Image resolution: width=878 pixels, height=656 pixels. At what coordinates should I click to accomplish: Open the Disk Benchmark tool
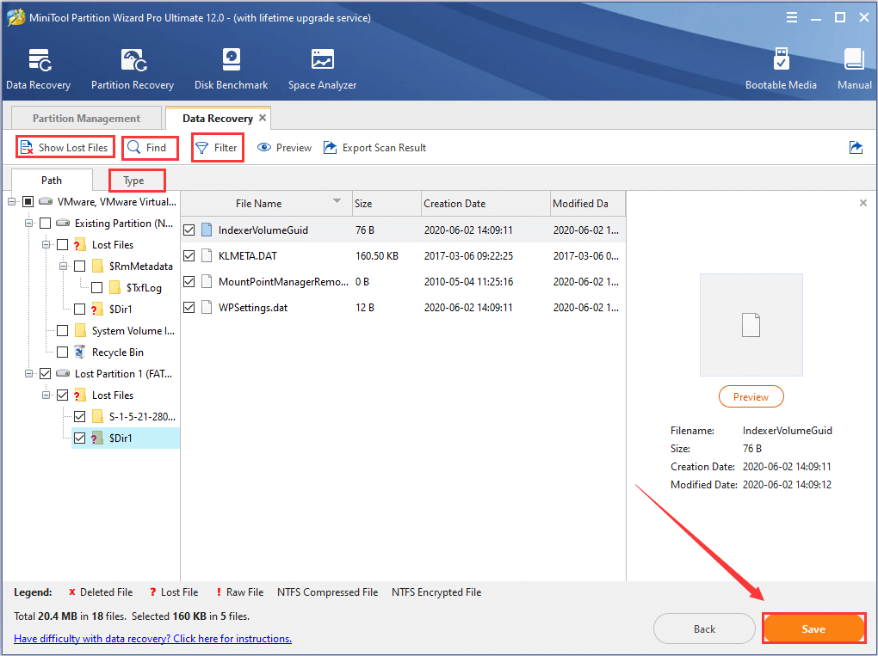click(230, 67)
